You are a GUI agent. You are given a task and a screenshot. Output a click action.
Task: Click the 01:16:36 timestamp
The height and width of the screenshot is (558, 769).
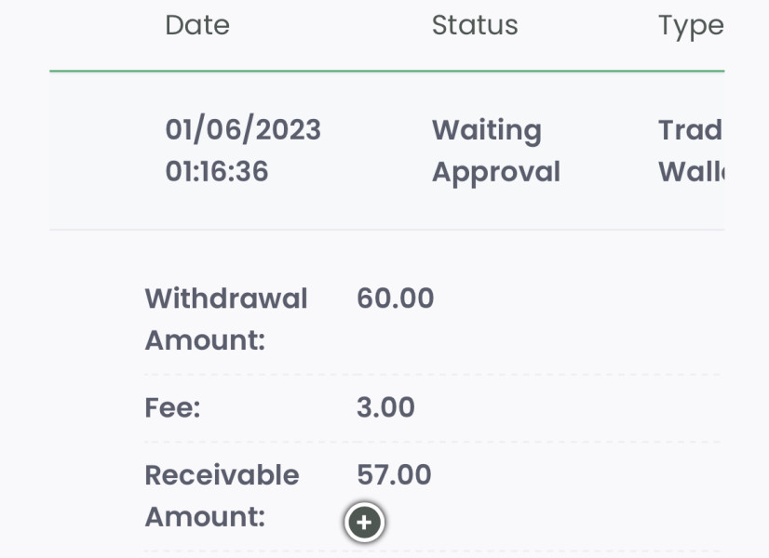tap(217, 172)
